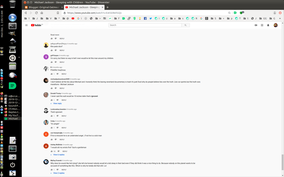Show more bookmarks overflow chevron
The height and width of the screenshot is (177, 284).
[280, 19]
